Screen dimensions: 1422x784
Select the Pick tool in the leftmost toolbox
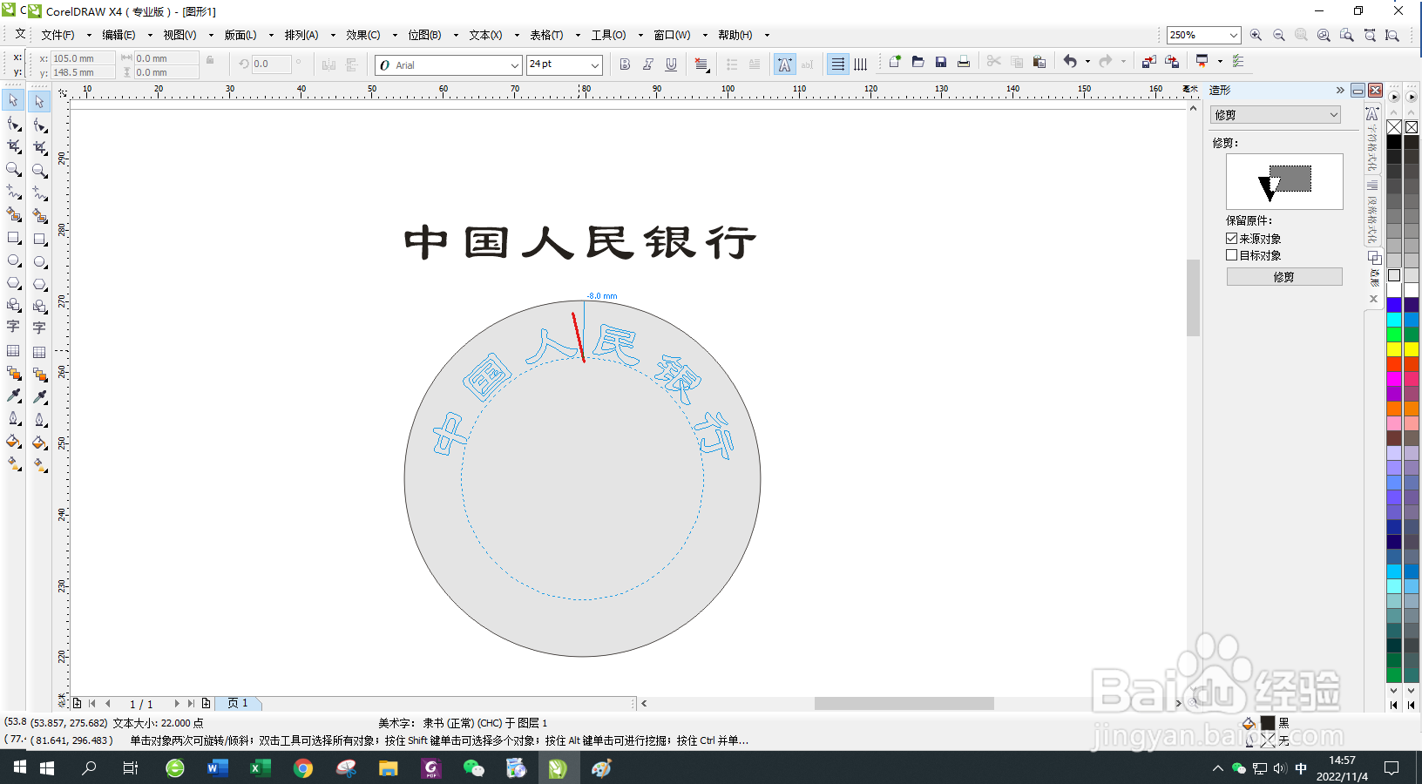[x=13, y=100]
